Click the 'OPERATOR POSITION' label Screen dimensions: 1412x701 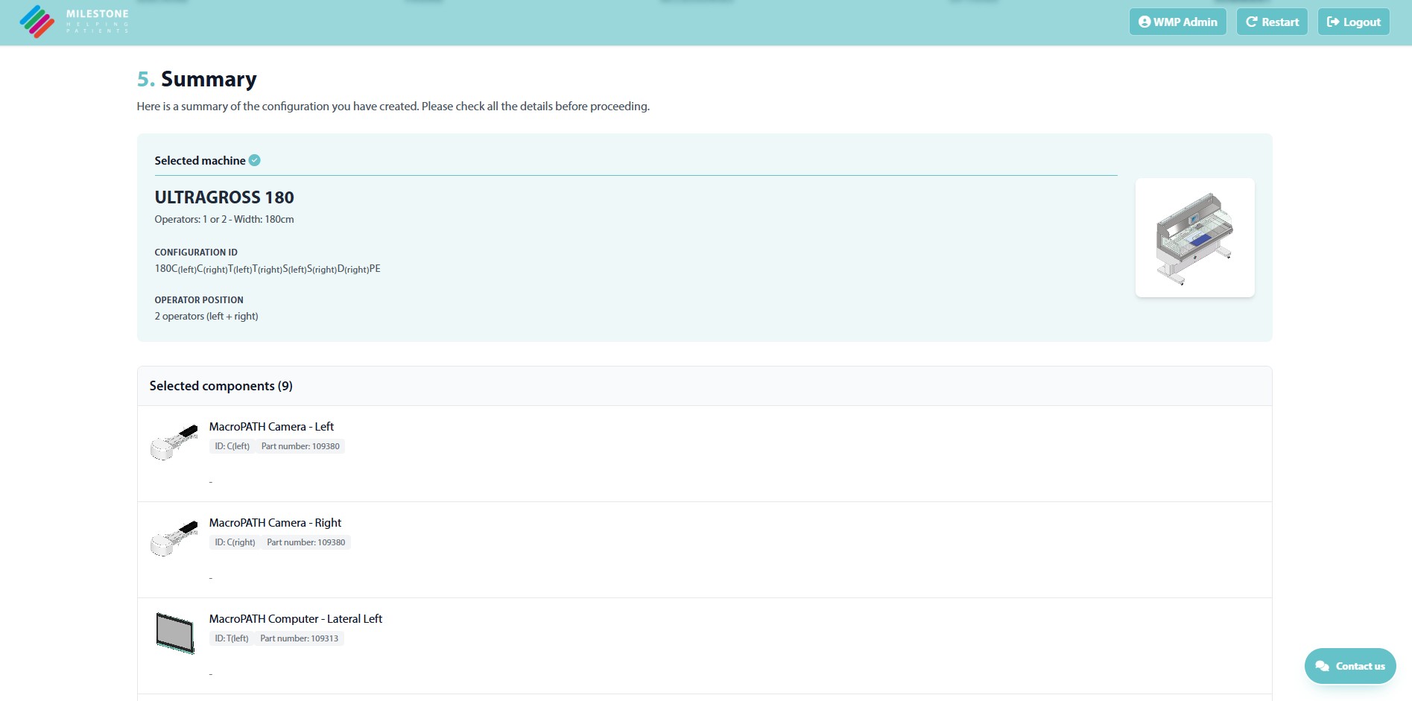coord(199,300)
